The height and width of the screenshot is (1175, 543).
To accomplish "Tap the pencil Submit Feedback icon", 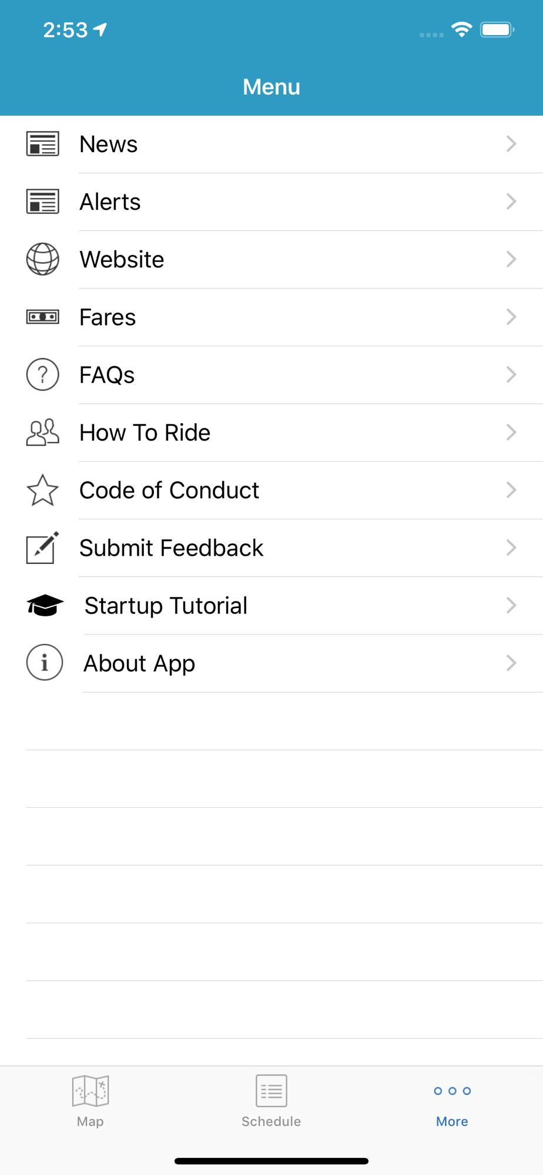I will click(42, 548).
